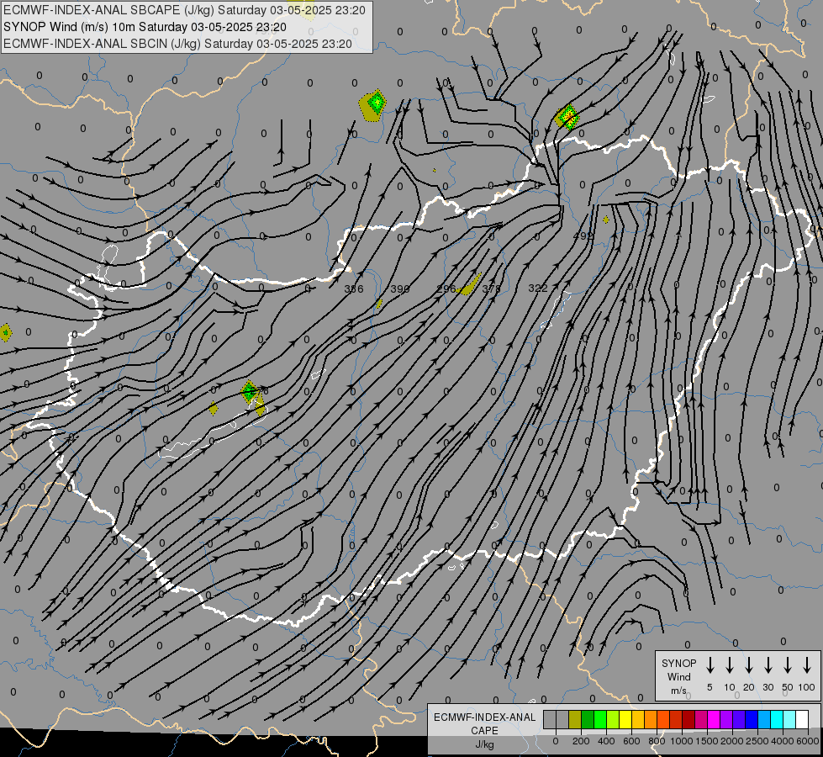Click the '100' label in the wind legend
This screenshot has width=823, height=757.
click(x=807, y=687)
